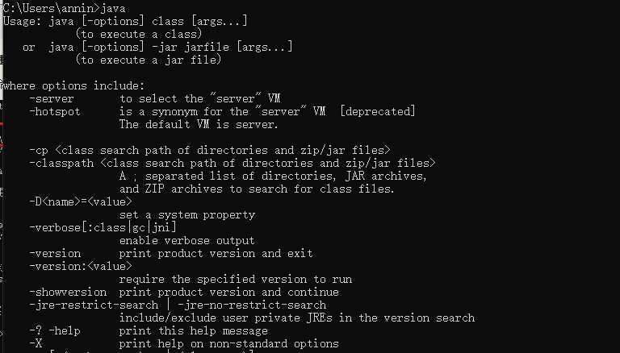The height and width of the screenshot is (353, 620).
Task: Click the '[deprecated]' text
Action: click(378, 112)
